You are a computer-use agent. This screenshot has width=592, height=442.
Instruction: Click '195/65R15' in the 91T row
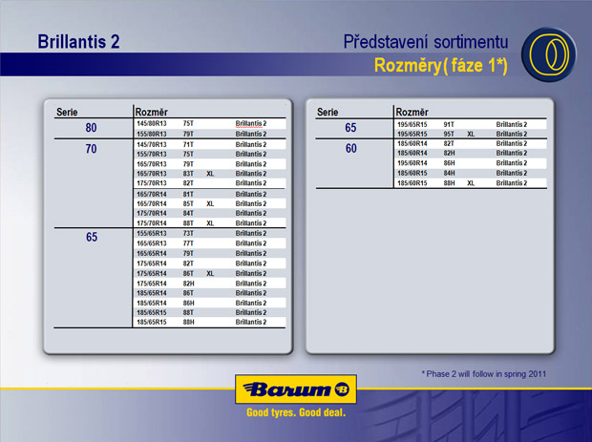click(x=412, y=124)
